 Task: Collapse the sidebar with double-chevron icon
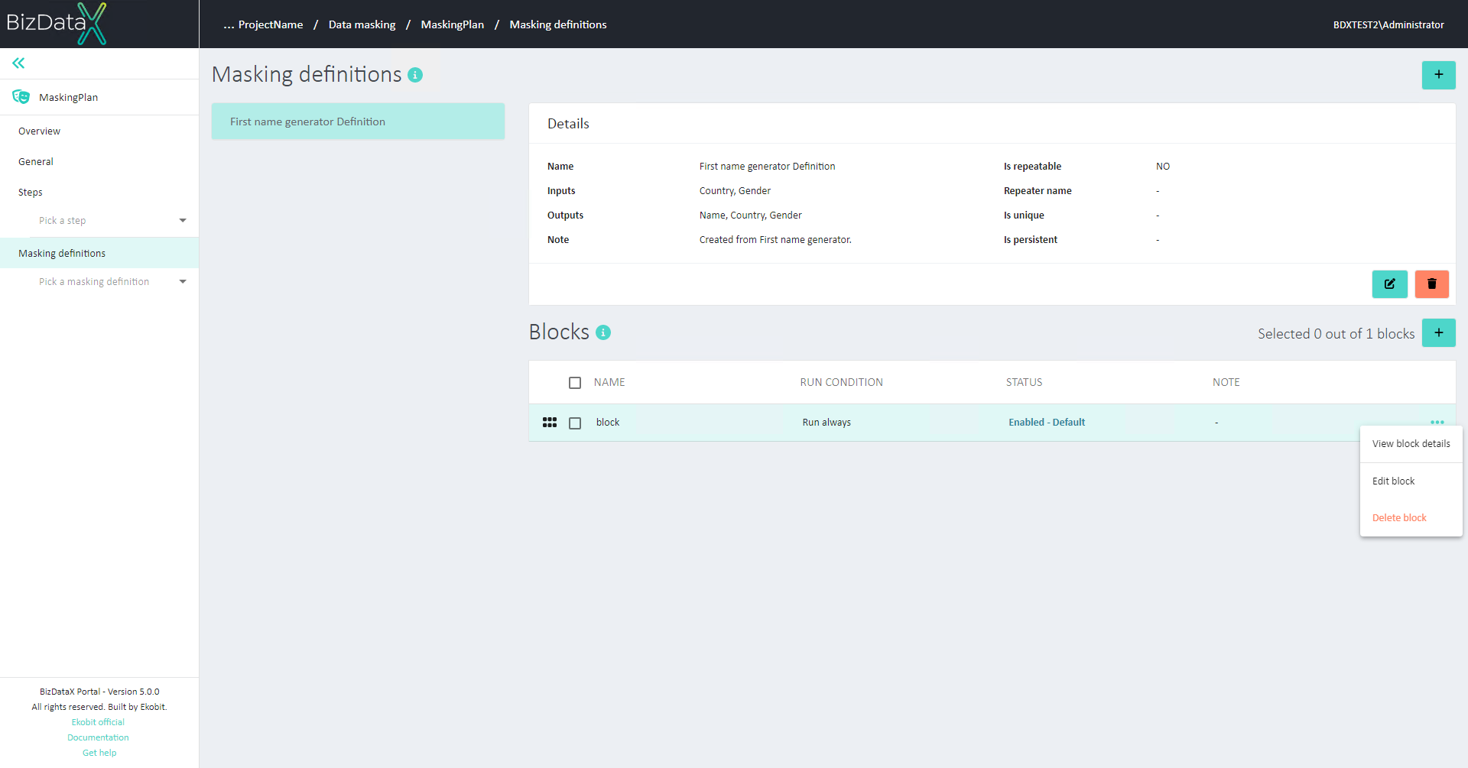[18, 63]
